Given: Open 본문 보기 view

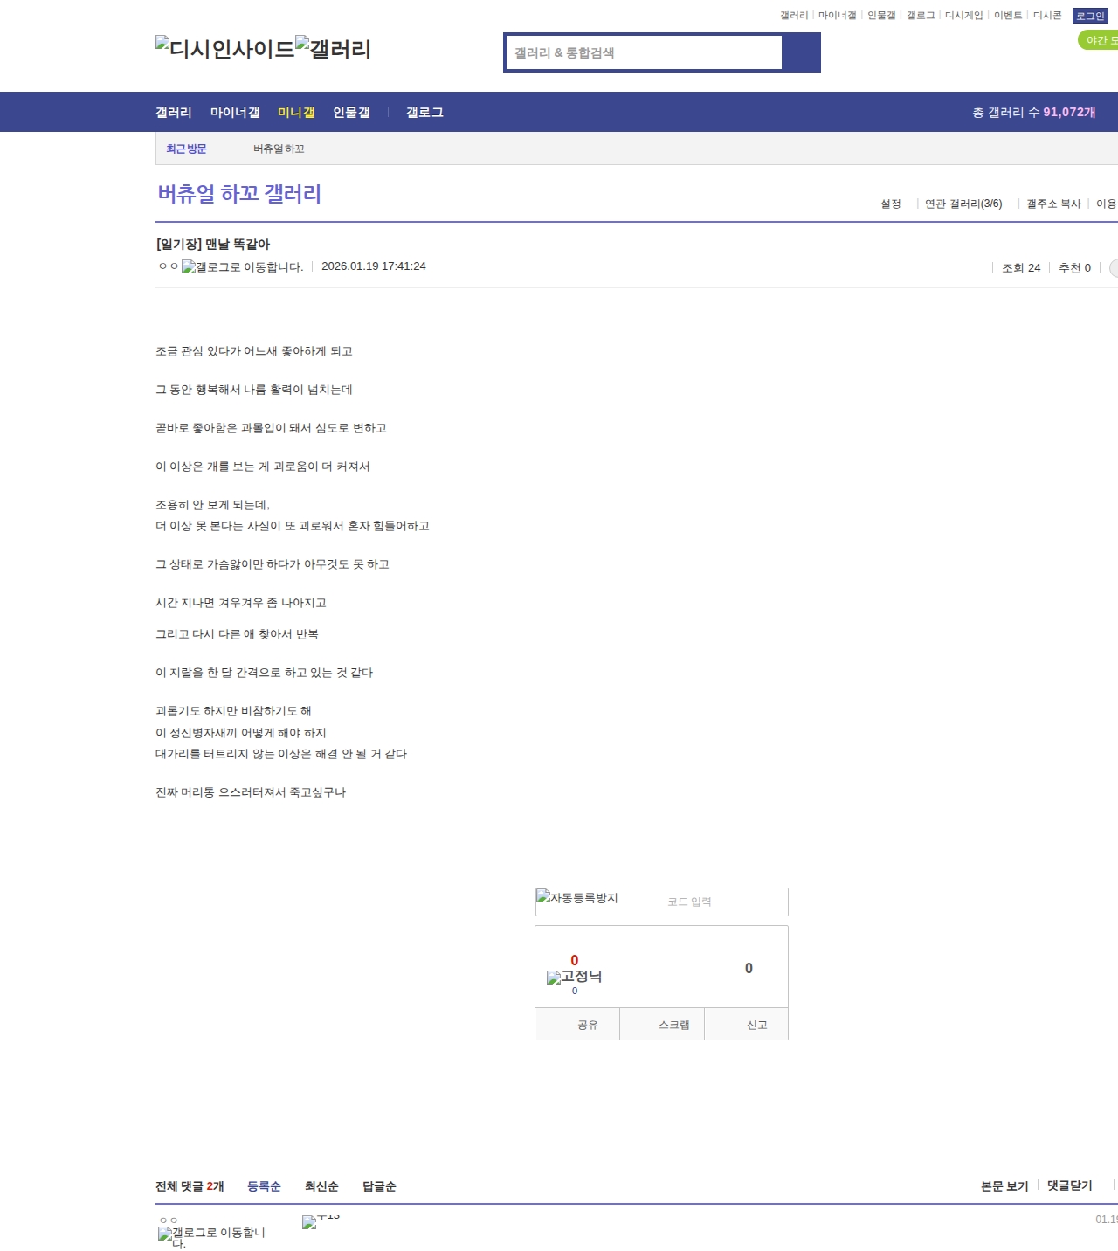Looking at the screenshot, I should click(1005, 1185).
